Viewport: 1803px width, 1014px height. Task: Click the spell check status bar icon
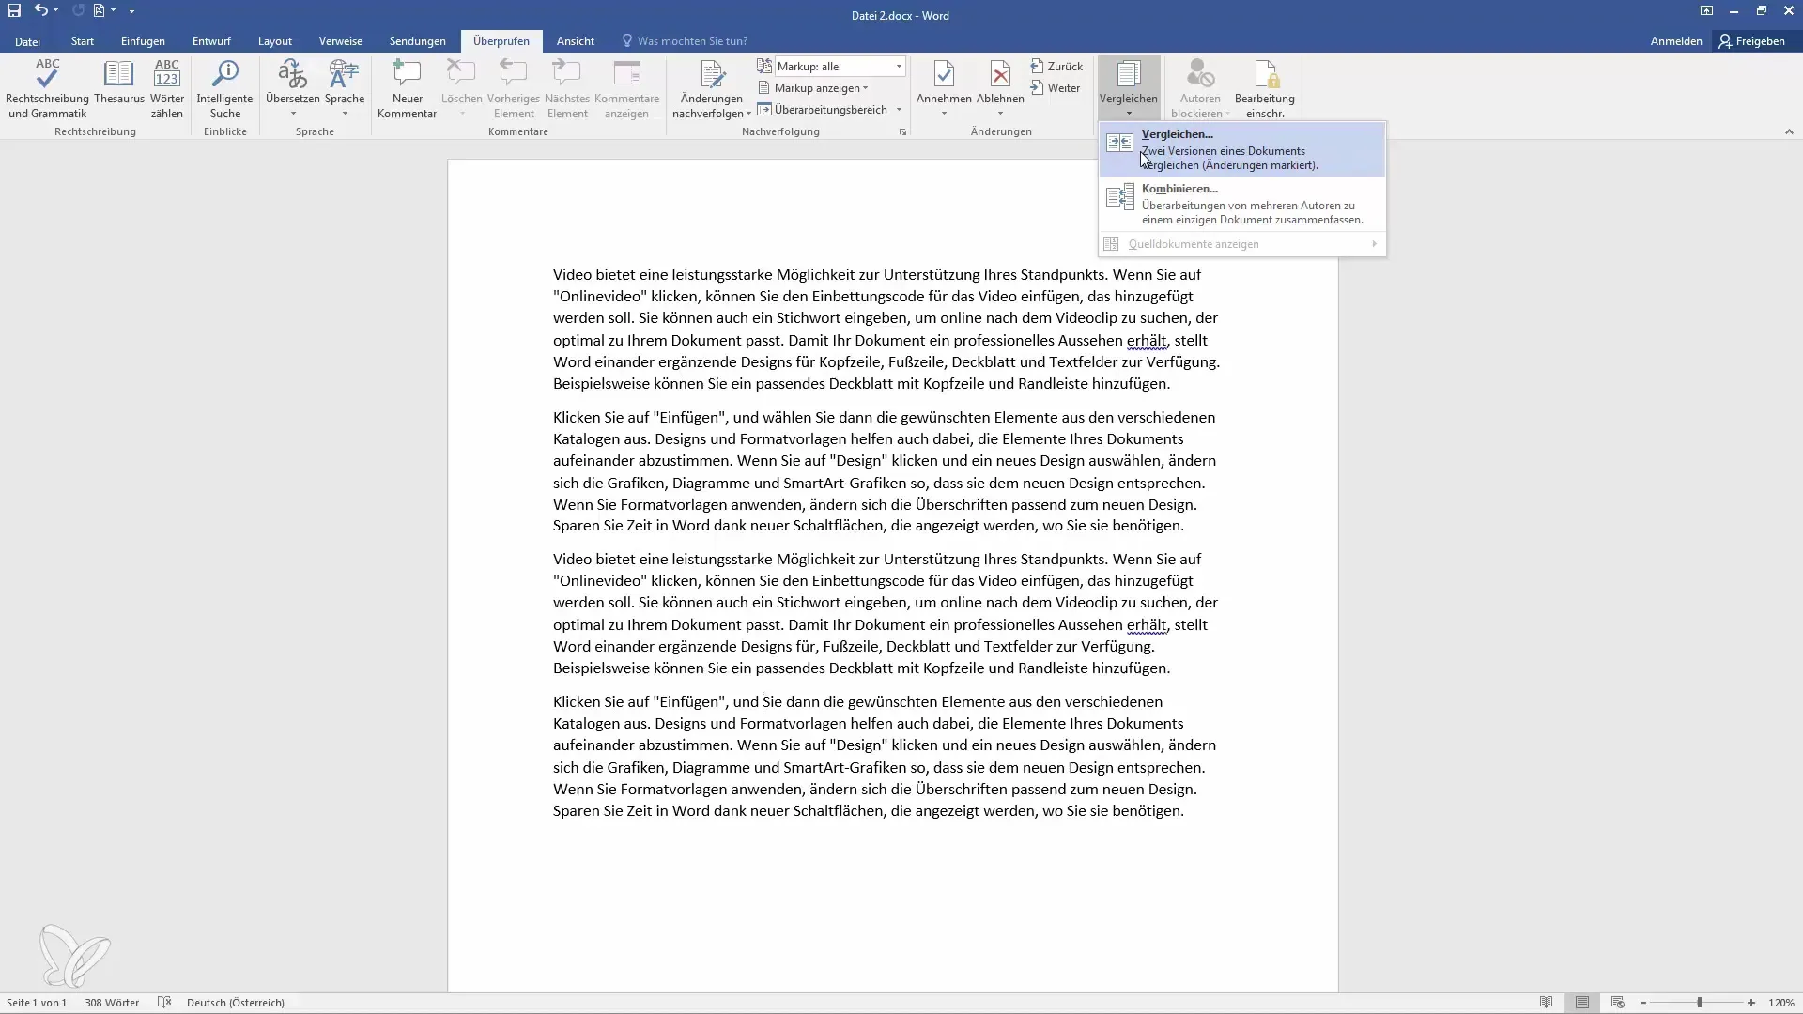coord(164,1003)
